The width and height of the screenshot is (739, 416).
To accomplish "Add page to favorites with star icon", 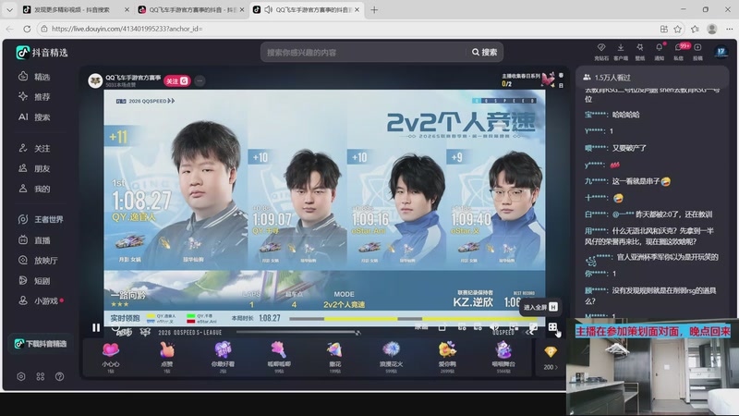I will point(678,29).
